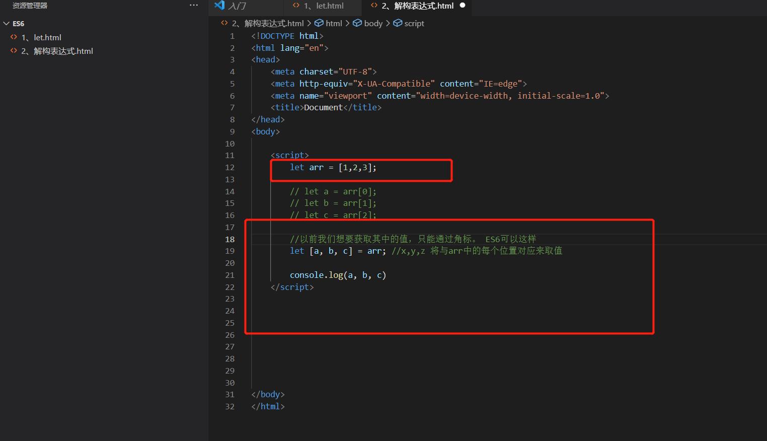Image resolution: width=767 pixels, height=441 pixels.
Task: Click HTML file icon beside 2、解构表达式.html in explorer
Action: (x=14, y=51)
